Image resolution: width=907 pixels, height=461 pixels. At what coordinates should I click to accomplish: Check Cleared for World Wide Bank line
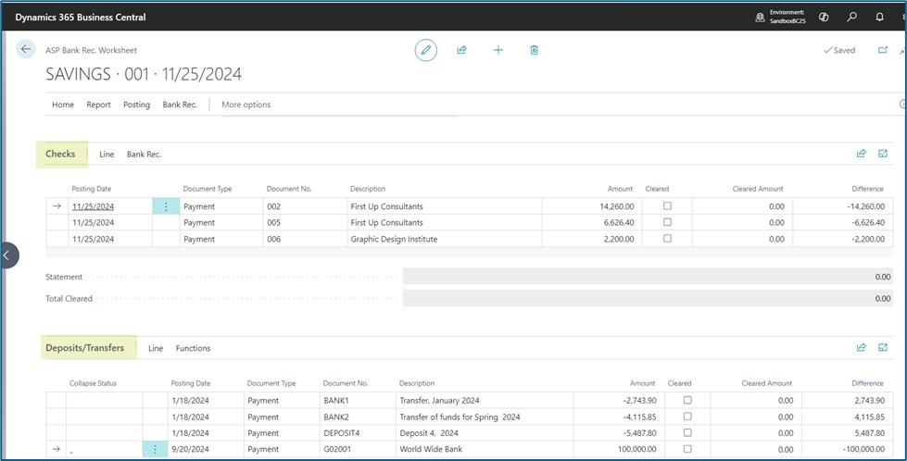point(687,449)
